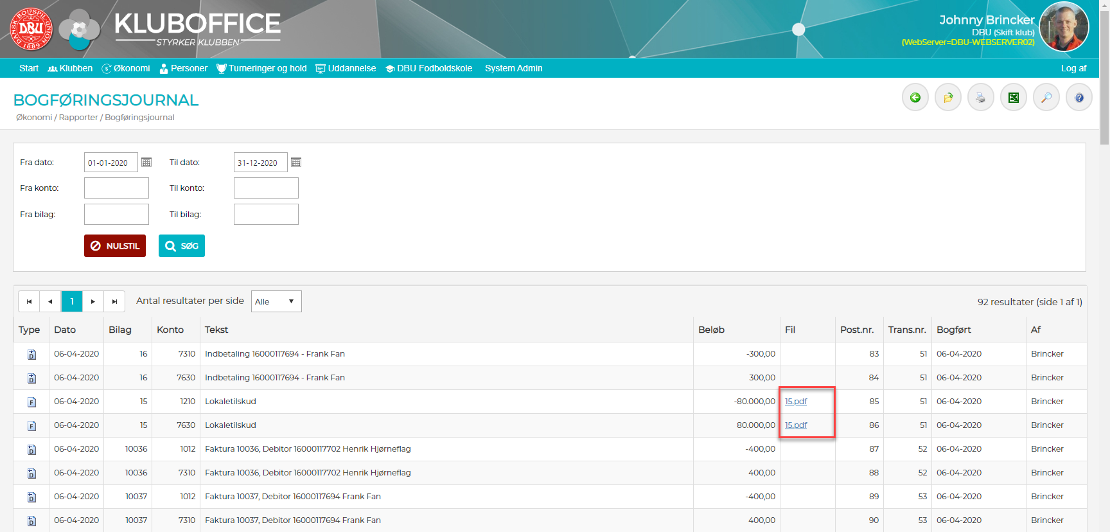Open the Klubben menu
Screen dimensions: 1110x532
coord(70,68)
